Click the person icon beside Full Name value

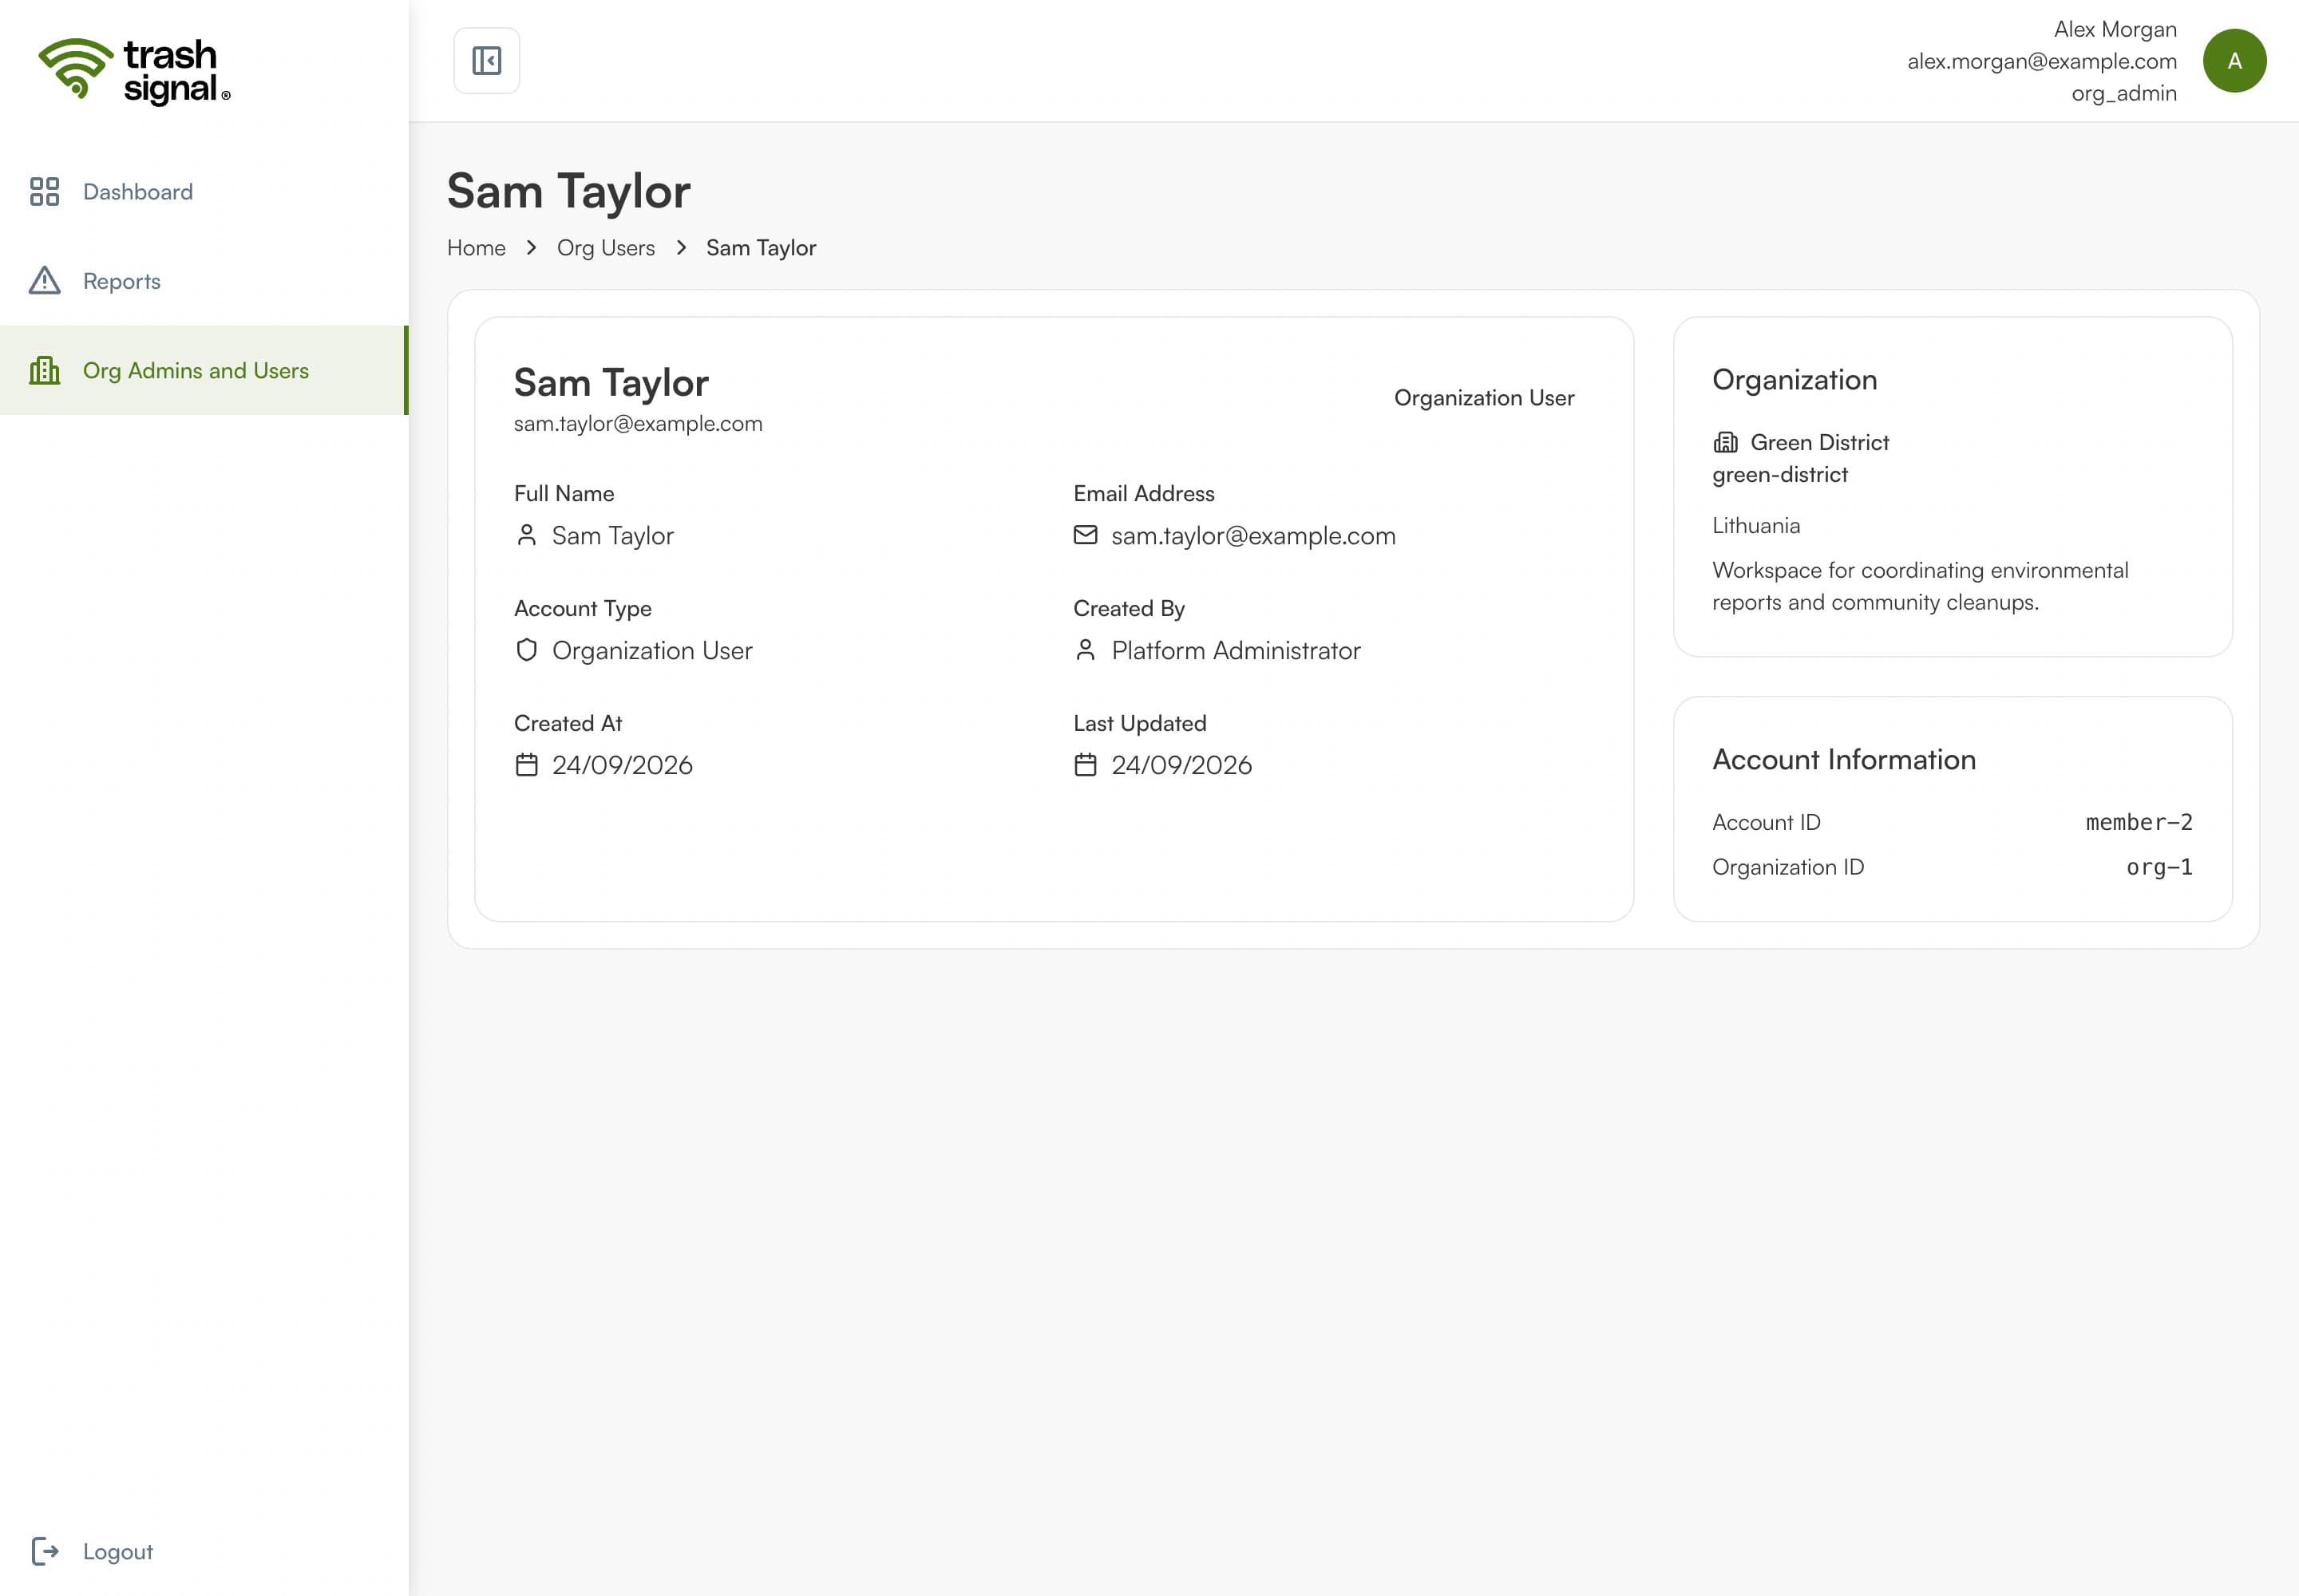[x=526, y=536]
